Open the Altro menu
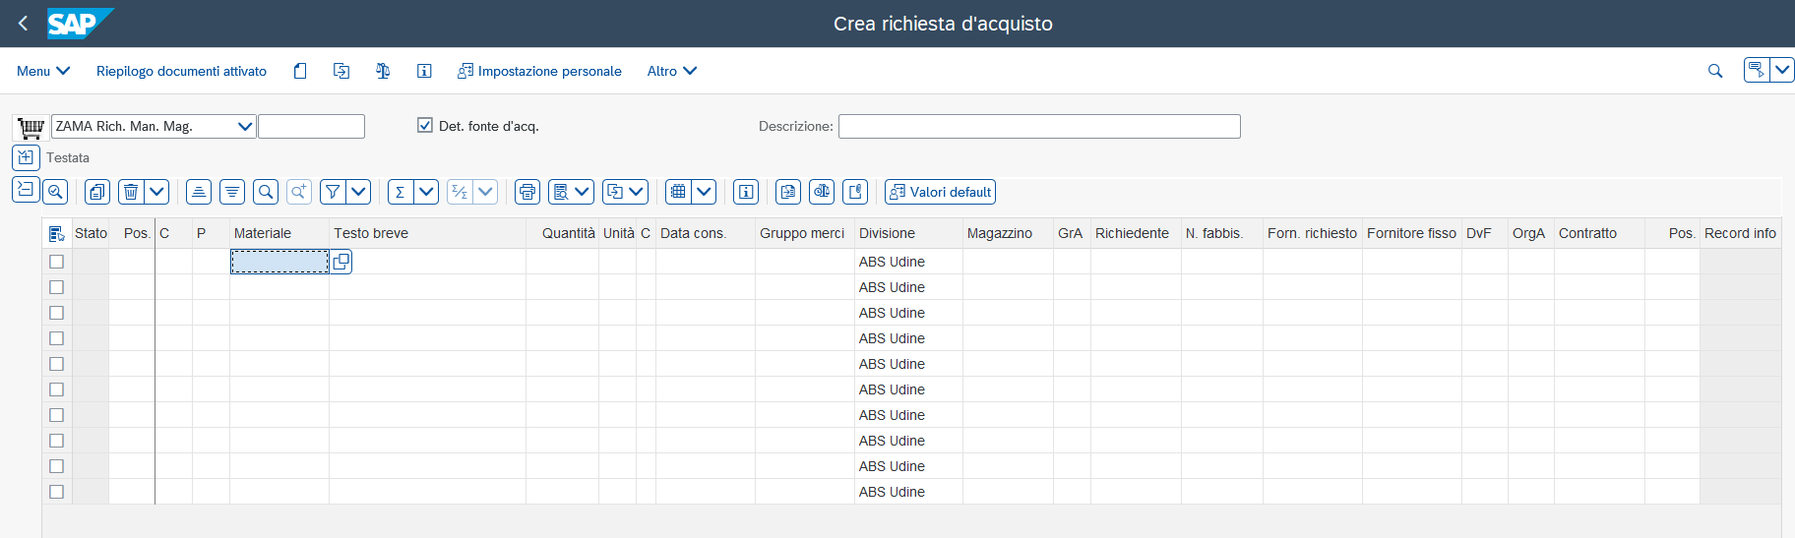 pos(672,71)
